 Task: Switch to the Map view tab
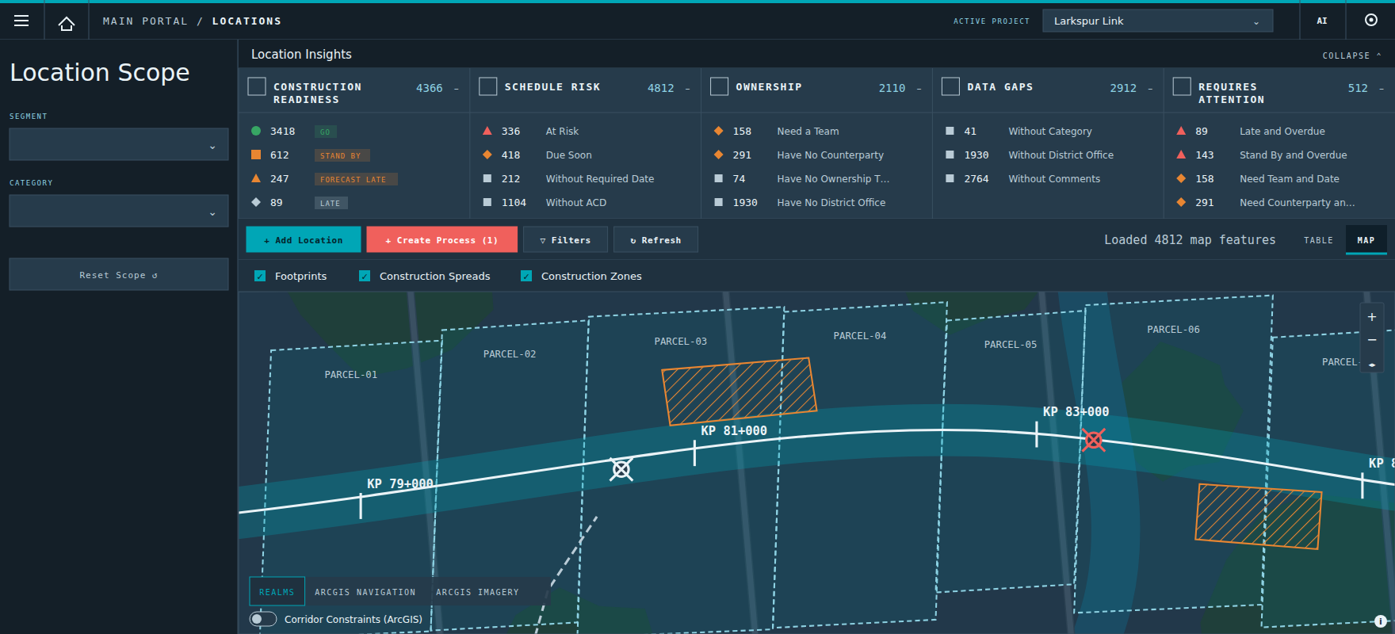tap(1366, 240)
